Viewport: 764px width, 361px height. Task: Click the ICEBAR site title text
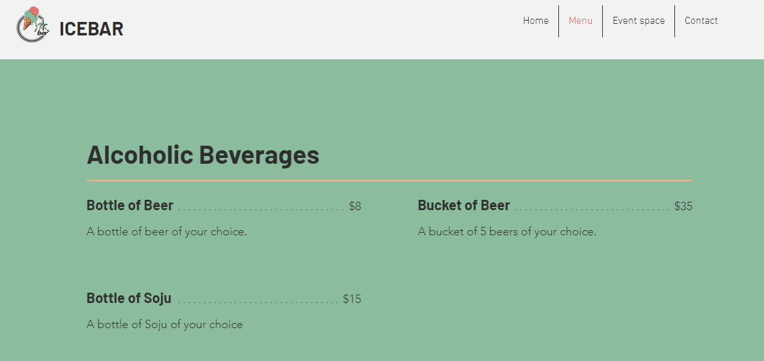(91, 29)
